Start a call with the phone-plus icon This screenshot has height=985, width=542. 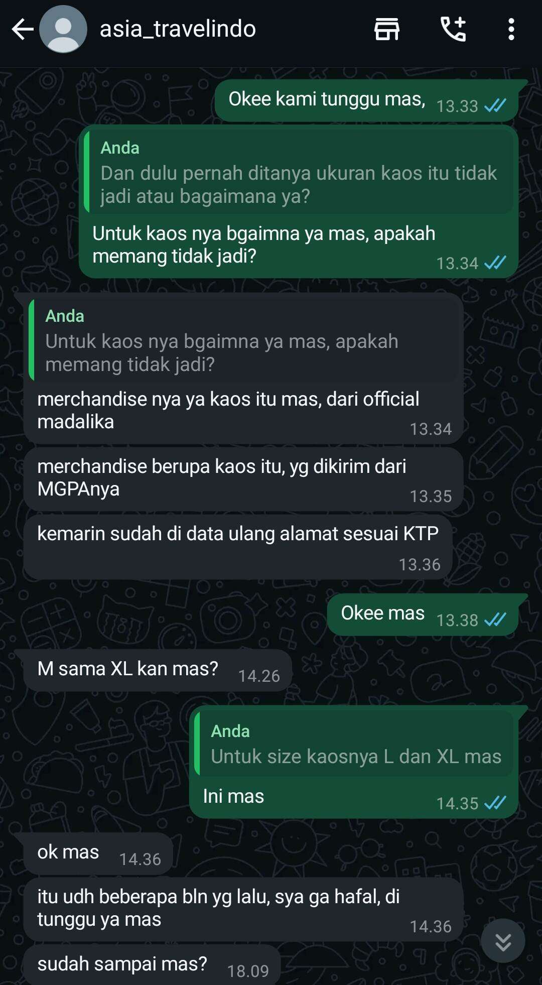click(453, 29)
